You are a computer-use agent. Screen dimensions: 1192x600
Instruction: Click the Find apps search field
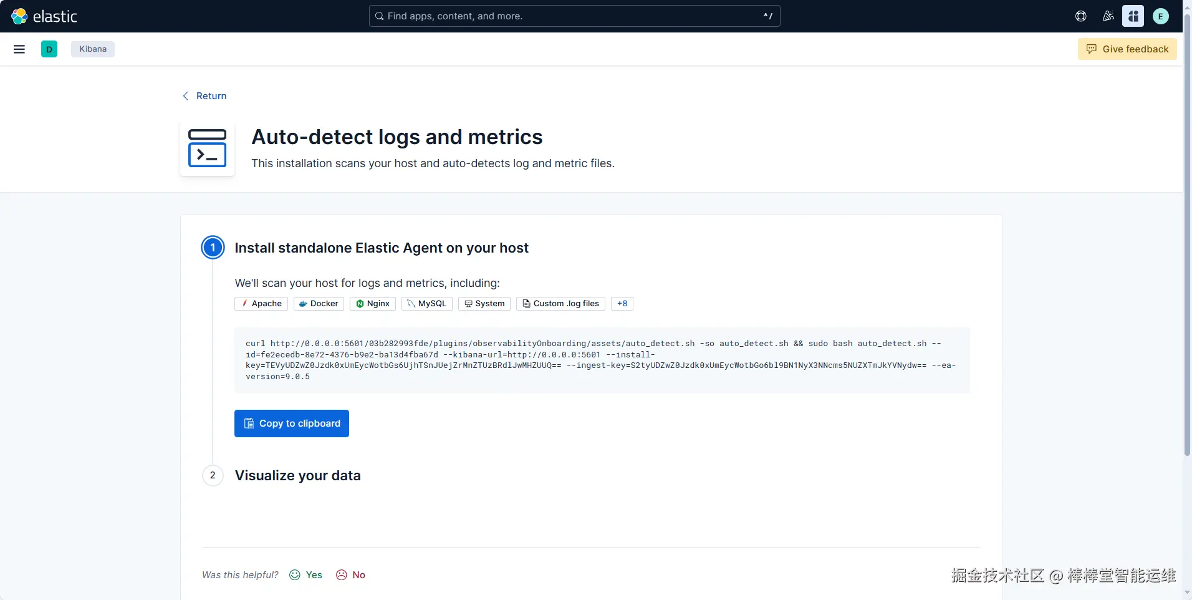tap(574, 16)
